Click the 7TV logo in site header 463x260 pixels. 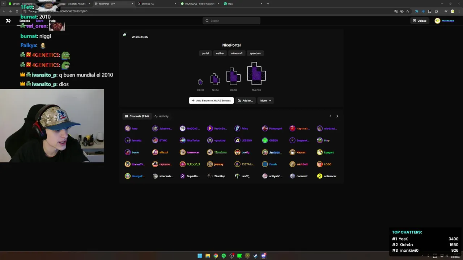8,21
